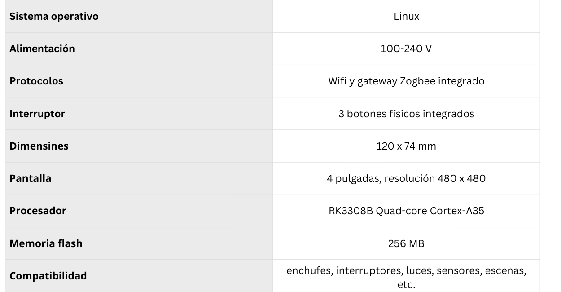Image resolution: width=561 pixels, height=292 pixels.
Task: Select the 4 pulgadas resolución text
Action: point(406,178)
